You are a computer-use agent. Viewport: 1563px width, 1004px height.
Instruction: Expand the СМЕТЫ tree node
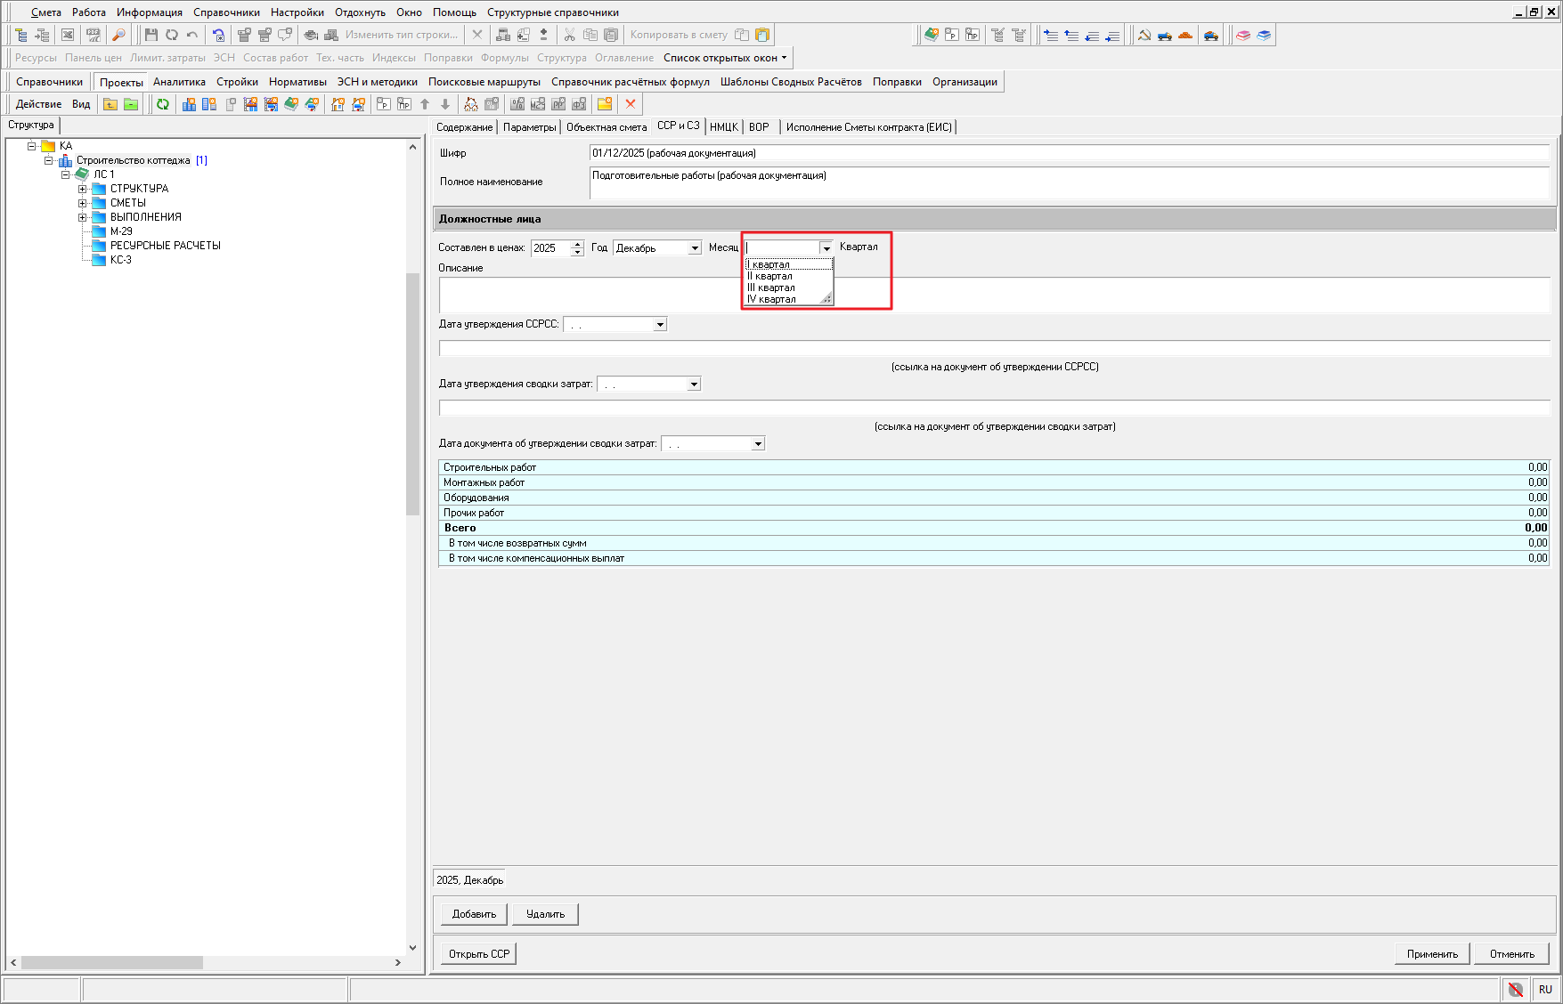pos(82,203)
